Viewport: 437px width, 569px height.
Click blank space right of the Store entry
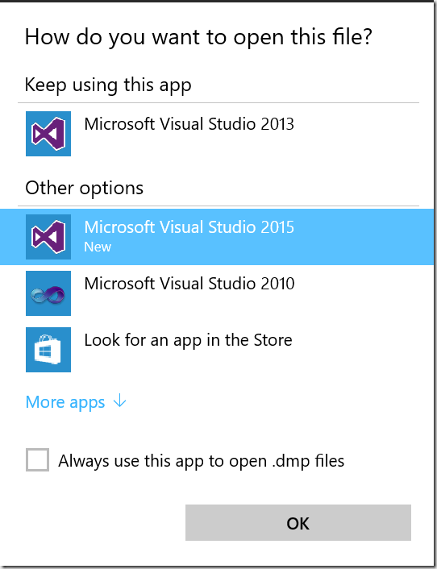363,350
